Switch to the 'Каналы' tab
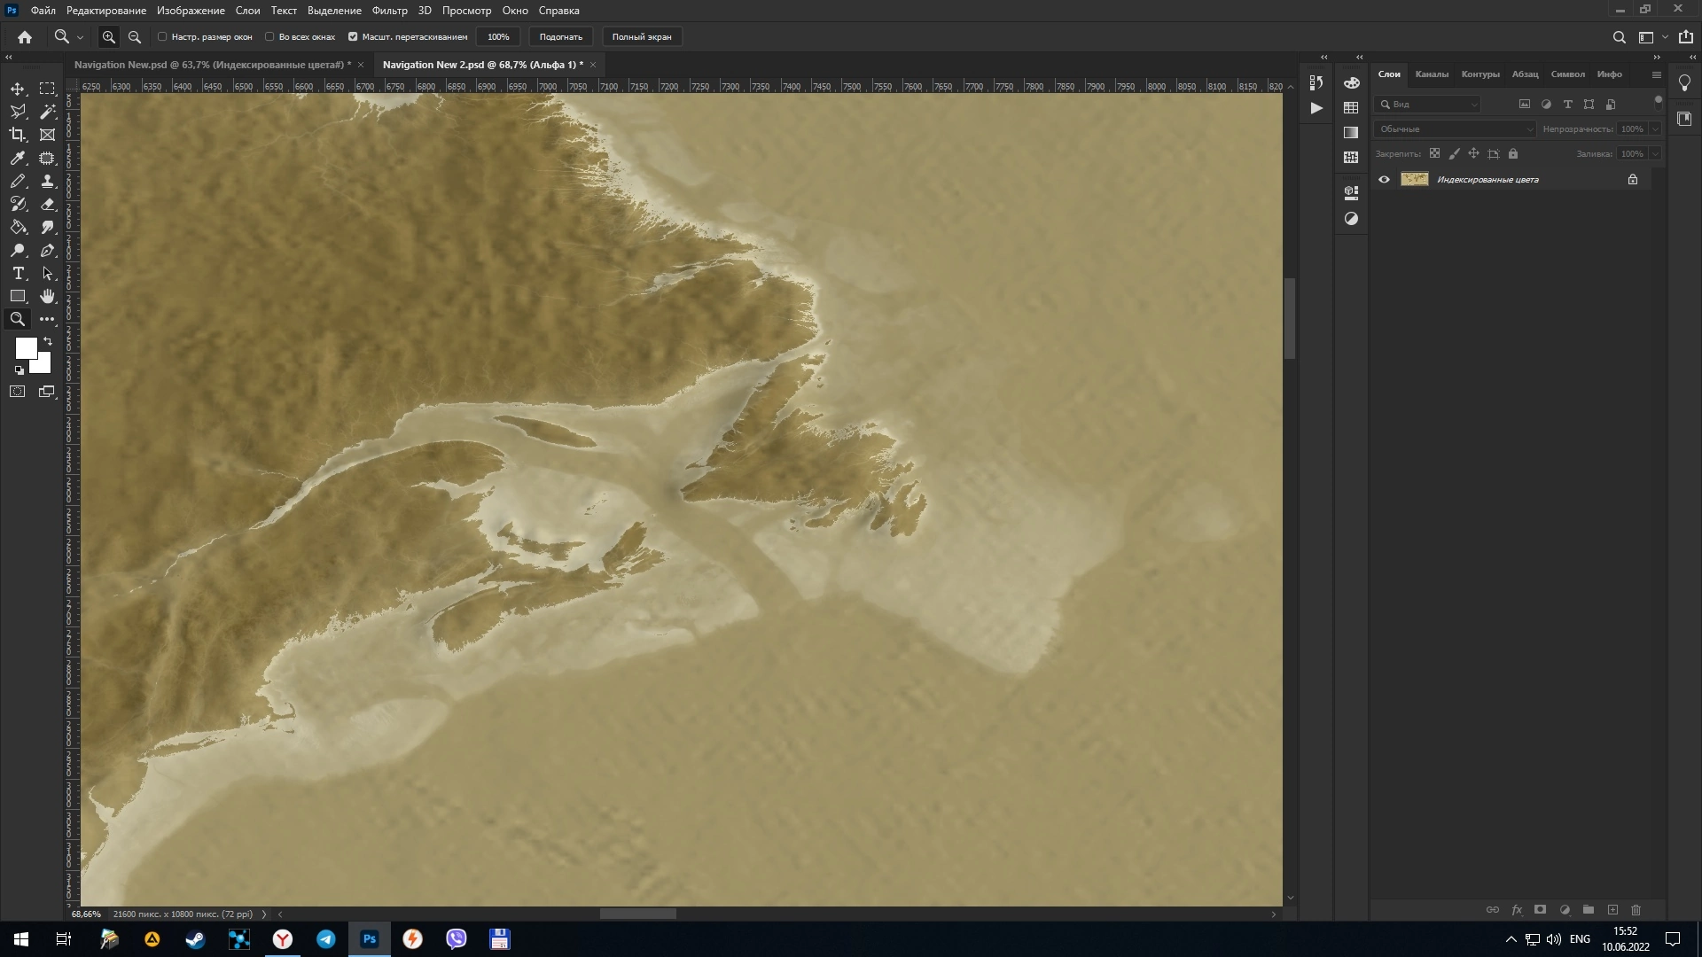The image size is (1702, 957). tap(1431, 74)
